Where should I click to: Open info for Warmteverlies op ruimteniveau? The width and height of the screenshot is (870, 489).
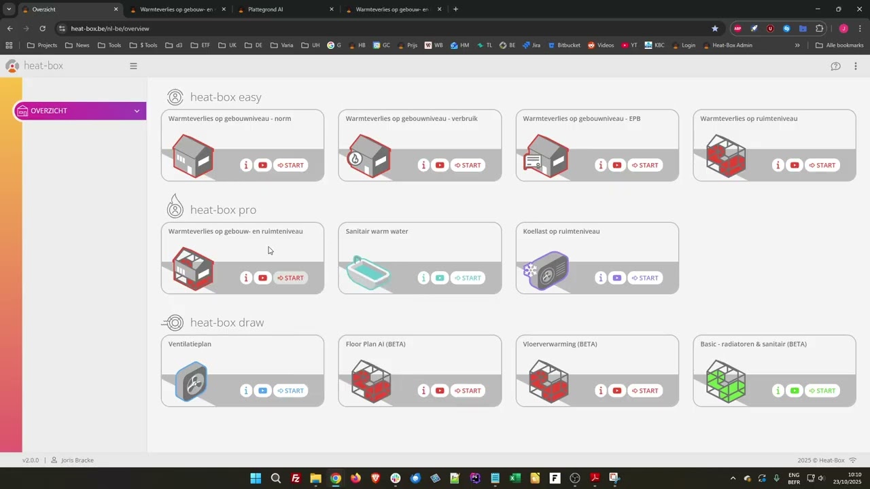pyautogui.click(x=778, y=165)
